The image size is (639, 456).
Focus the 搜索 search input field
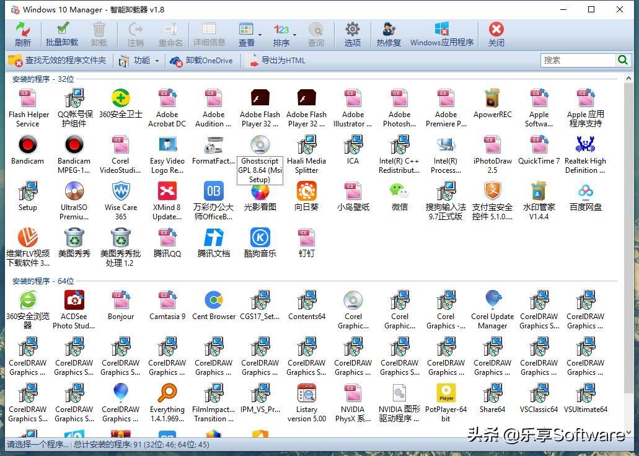[578, 60]
